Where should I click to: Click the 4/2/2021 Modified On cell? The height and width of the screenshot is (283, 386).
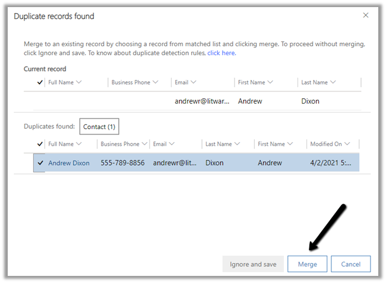(x=331, y=163)
